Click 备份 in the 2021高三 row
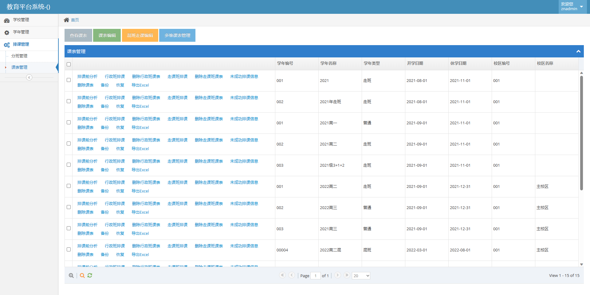The width and height of the screenshot is (590, 295). coord(105,233)
